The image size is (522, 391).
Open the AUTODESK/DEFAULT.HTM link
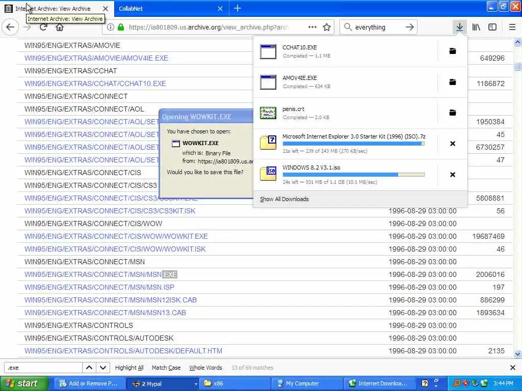123,351
